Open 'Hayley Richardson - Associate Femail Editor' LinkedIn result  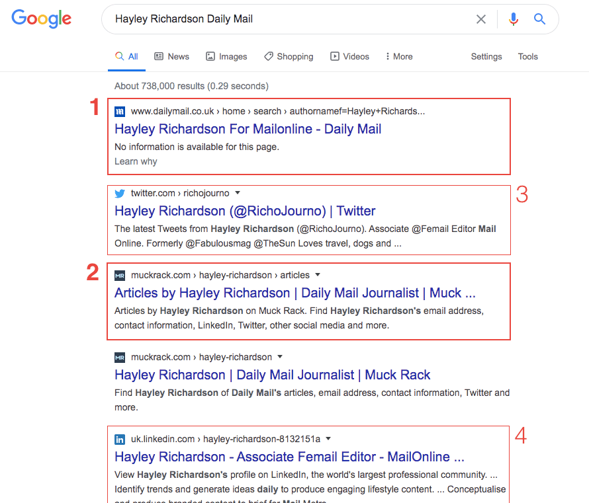pos(289,457)
